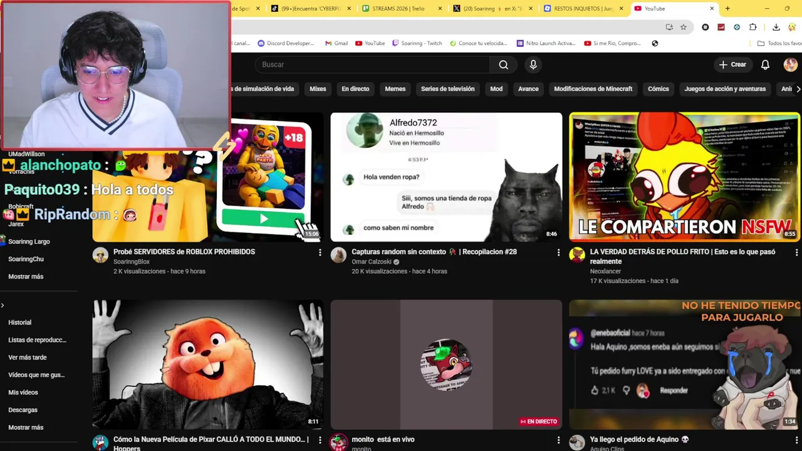Select the Avance filter chip
Viewport: 802px width, 451px height.
point(528,89)
